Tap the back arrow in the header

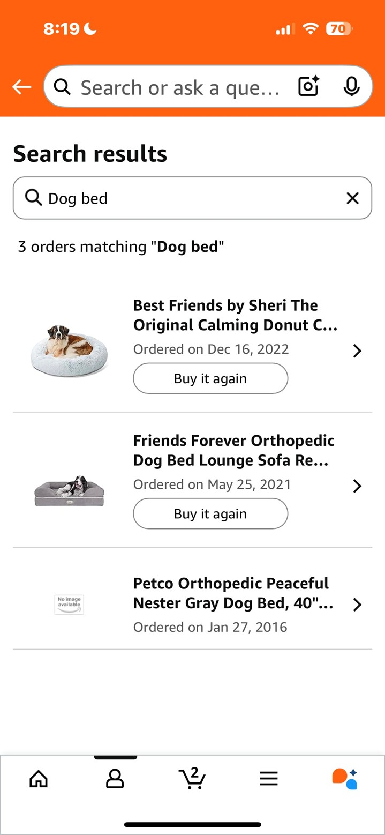click(21, 87)
